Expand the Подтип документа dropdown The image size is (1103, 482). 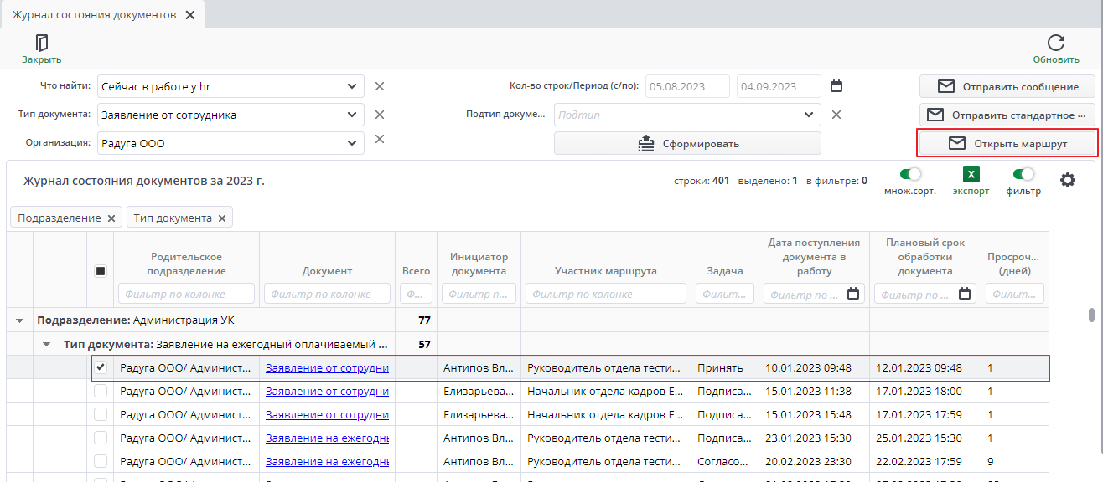coord(808,115)
